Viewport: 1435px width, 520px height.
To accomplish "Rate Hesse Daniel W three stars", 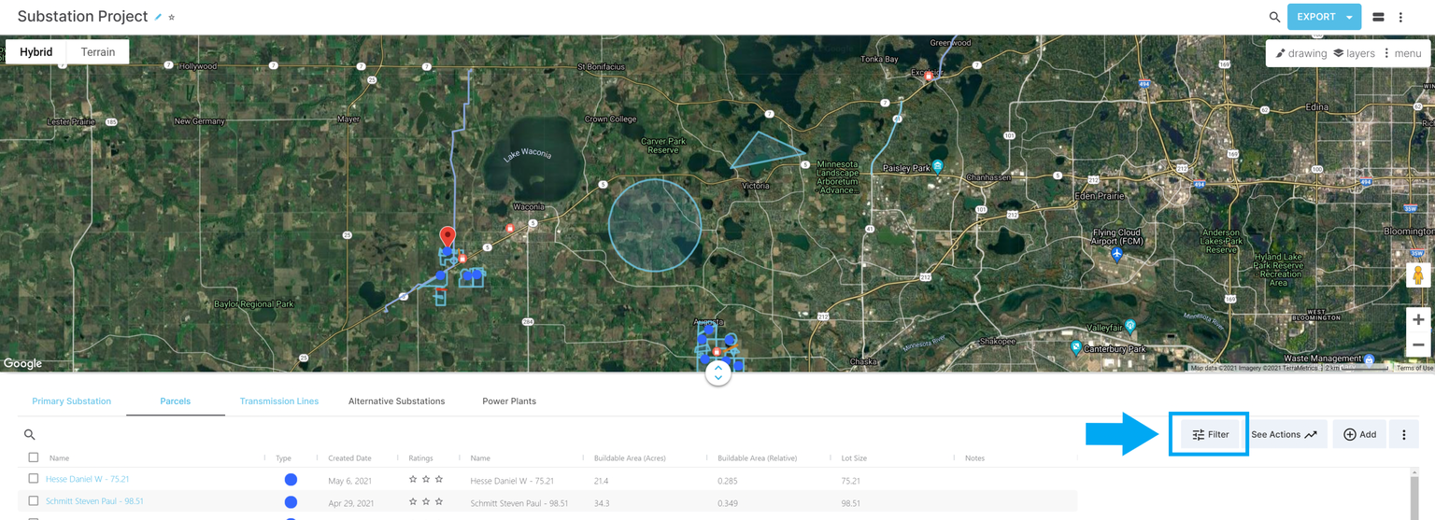I will [x=439, y=479].
